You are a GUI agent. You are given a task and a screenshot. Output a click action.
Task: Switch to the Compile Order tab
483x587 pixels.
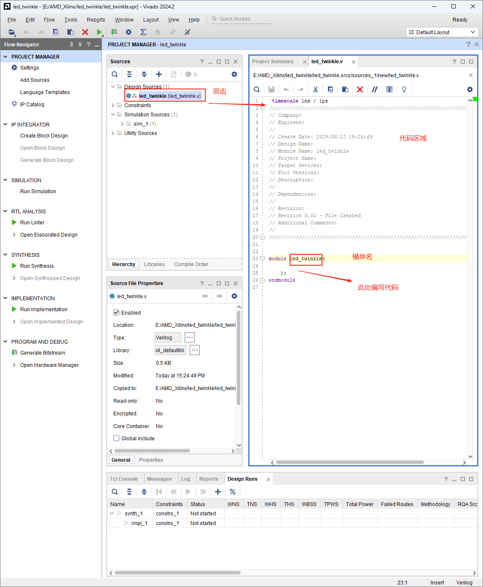tap(191, 264)
